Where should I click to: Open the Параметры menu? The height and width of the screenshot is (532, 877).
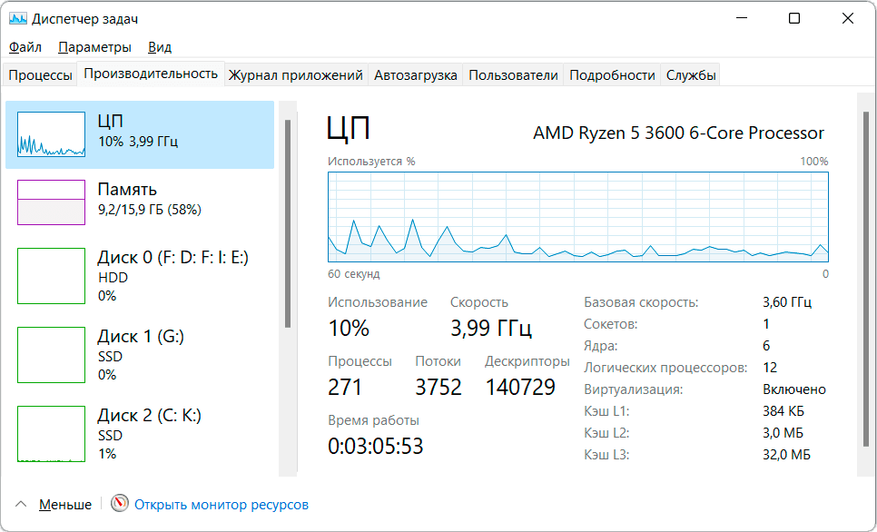coord(94,47)
